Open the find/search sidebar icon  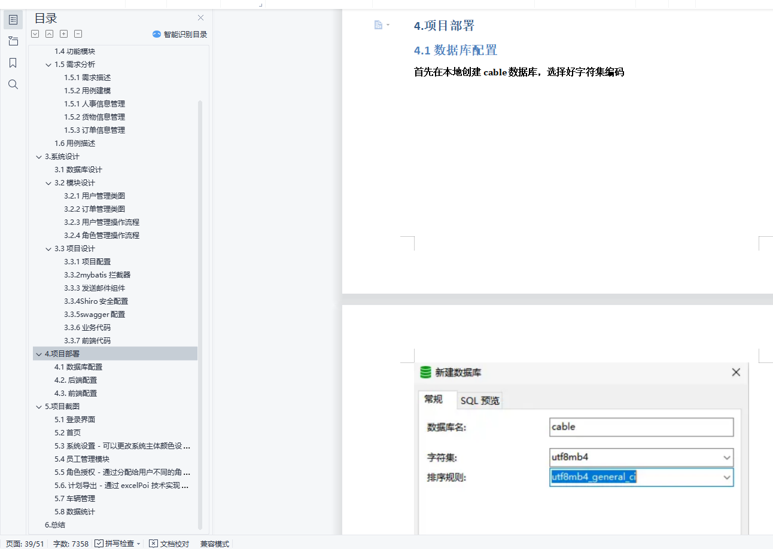pyautogui.click(x=13, y=84)
